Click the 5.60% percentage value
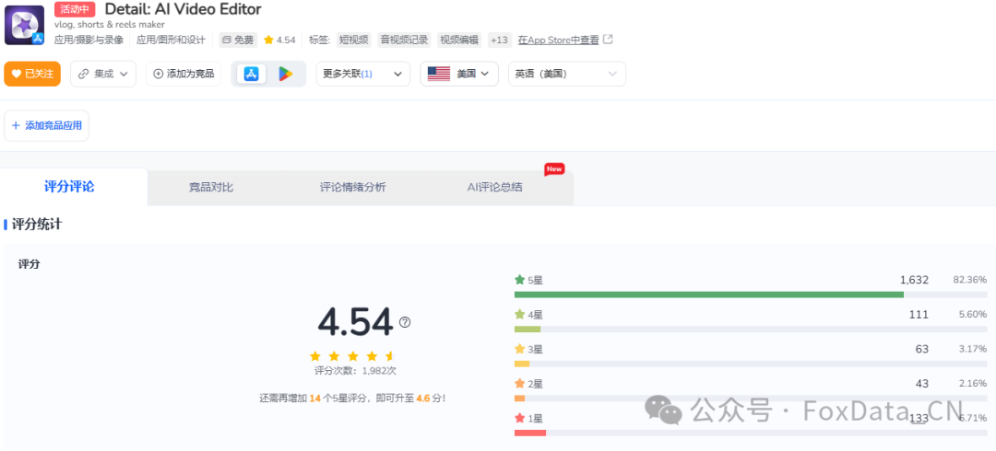The height and width of the screenshot is (451, 996). tap(973, 315)
